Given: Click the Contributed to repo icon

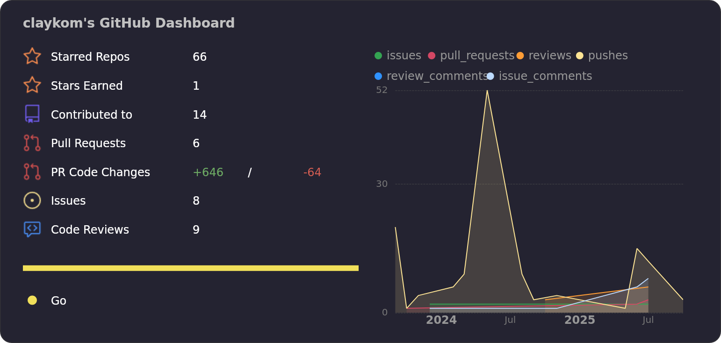Looking at the screenshot, I should click(32, 114).
